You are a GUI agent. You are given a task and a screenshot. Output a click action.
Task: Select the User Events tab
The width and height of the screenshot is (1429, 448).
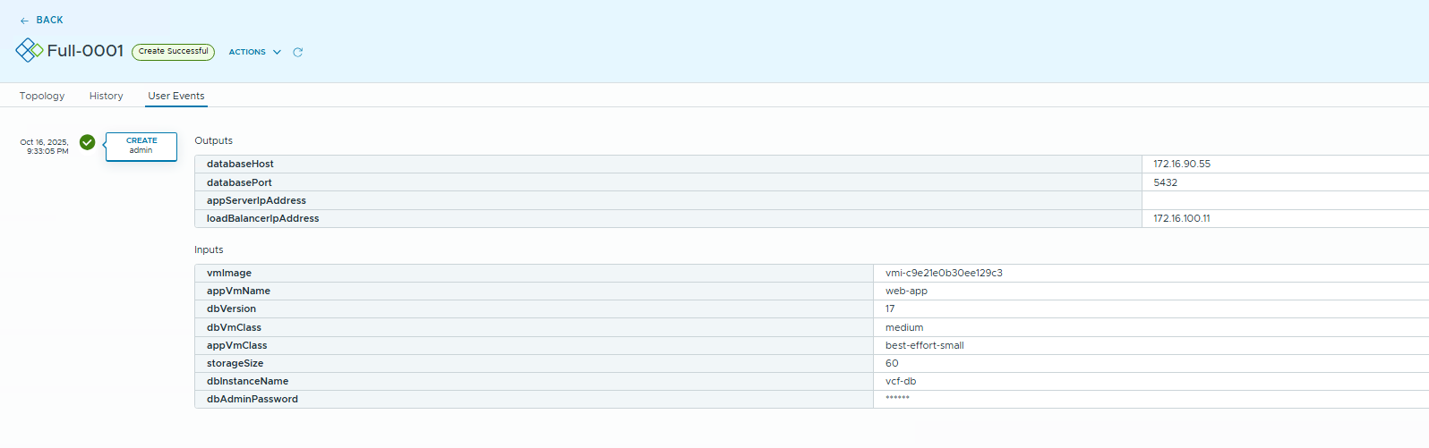[x=176, y=96]
